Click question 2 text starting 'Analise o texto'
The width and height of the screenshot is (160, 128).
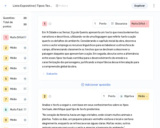point(85,107)
